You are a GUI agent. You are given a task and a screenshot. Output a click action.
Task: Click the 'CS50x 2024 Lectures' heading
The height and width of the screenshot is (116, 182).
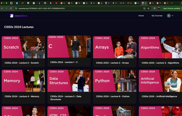coord(19,27)
